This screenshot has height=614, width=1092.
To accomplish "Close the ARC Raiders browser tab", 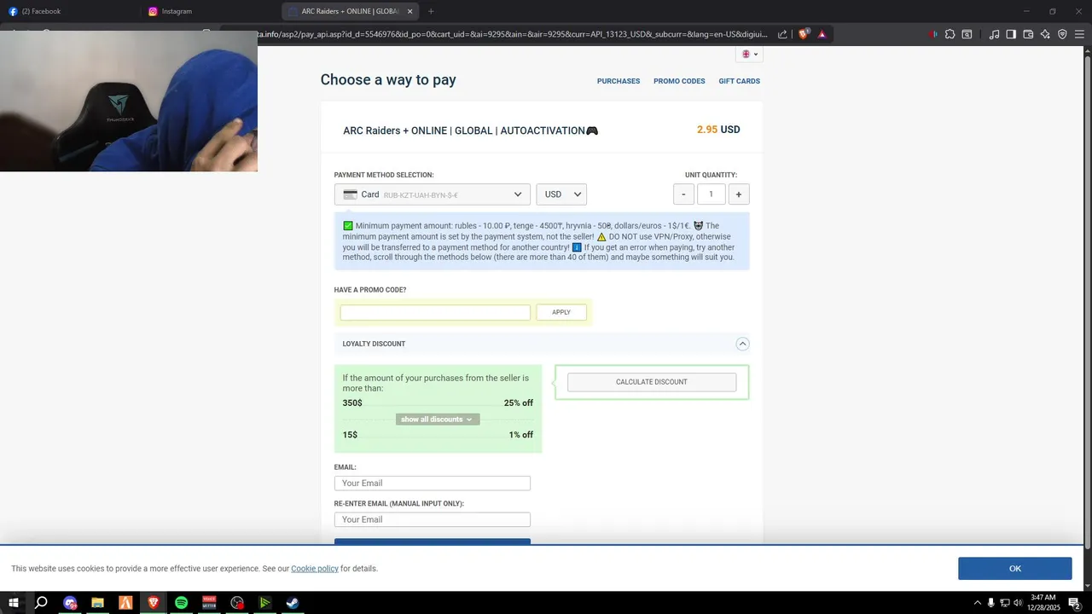I will pyautogui.click(x=409, y=11).
